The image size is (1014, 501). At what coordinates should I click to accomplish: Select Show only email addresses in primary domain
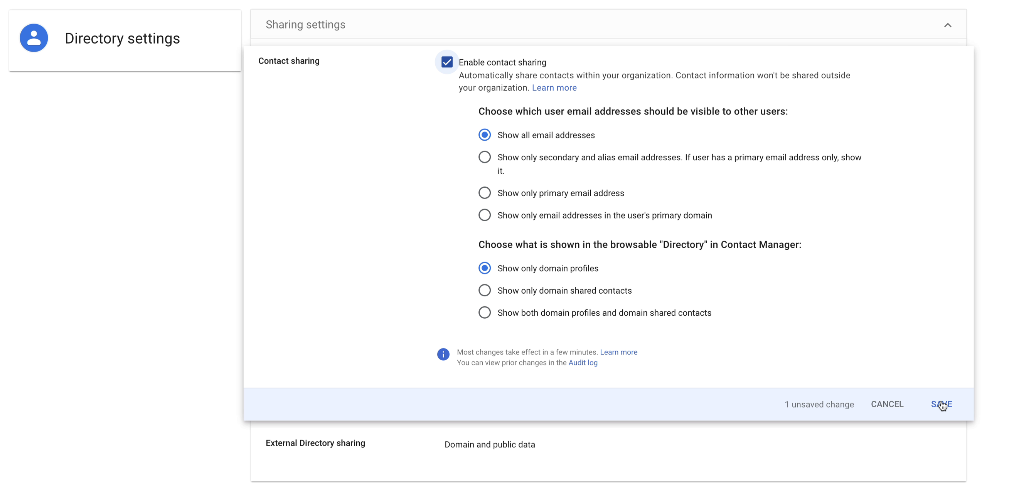pyautogui.click(x=484, y=215)
